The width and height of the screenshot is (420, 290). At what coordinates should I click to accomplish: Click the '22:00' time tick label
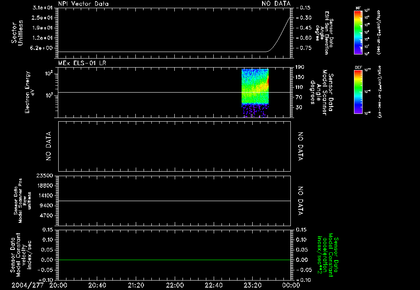(175, 285)
